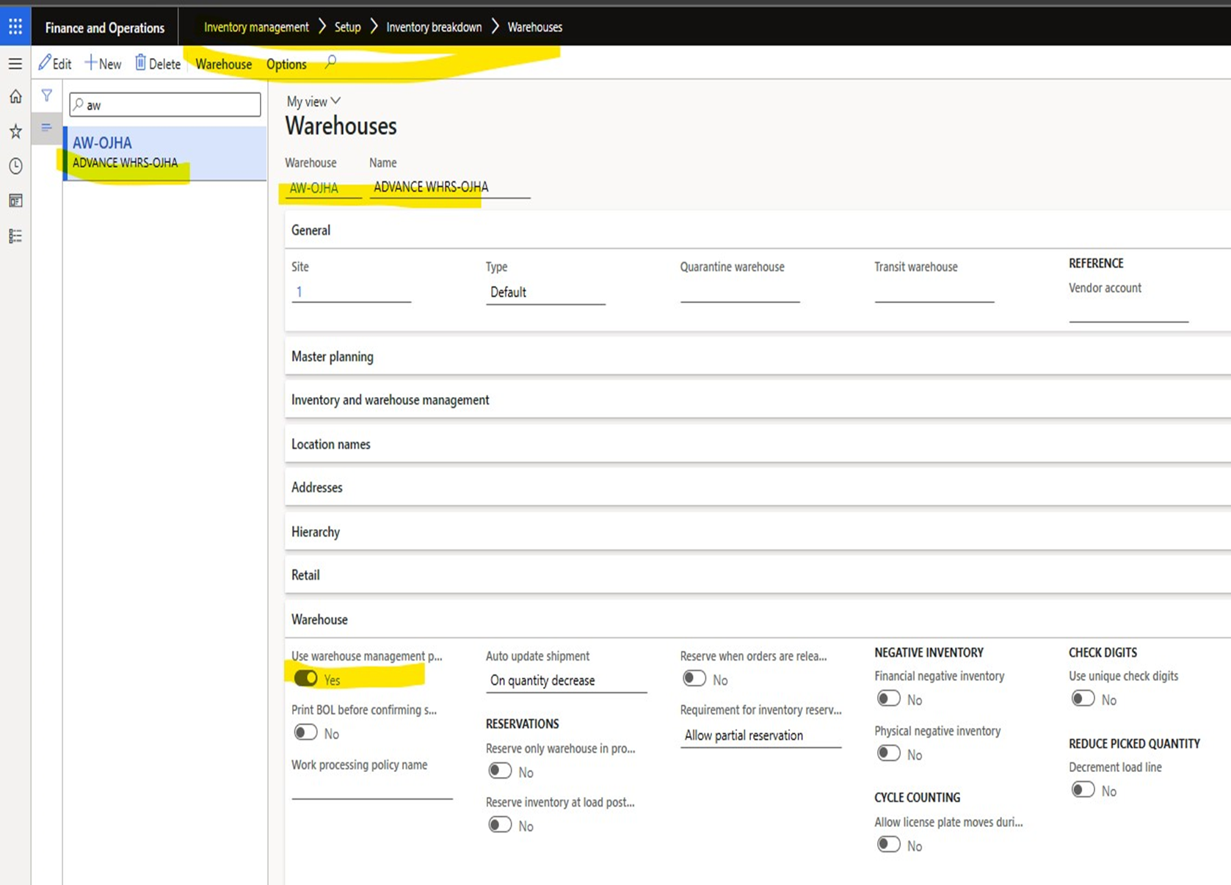
Task: Click Site value 1 link
Action: click(299, 292)
